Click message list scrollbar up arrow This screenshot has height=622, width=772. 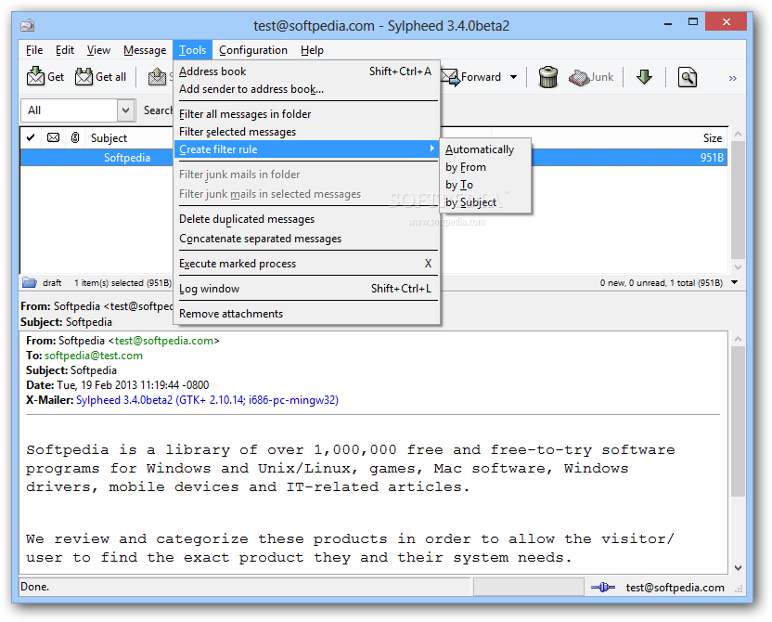[x=738, y=134]
